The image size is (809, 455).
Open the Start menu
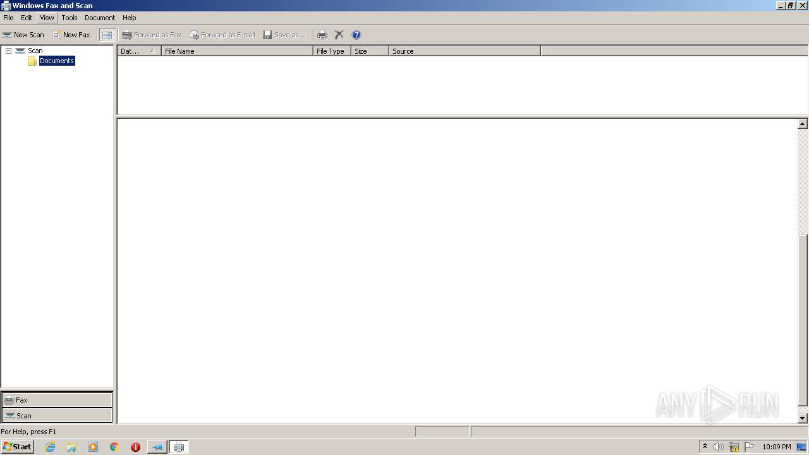17,447
